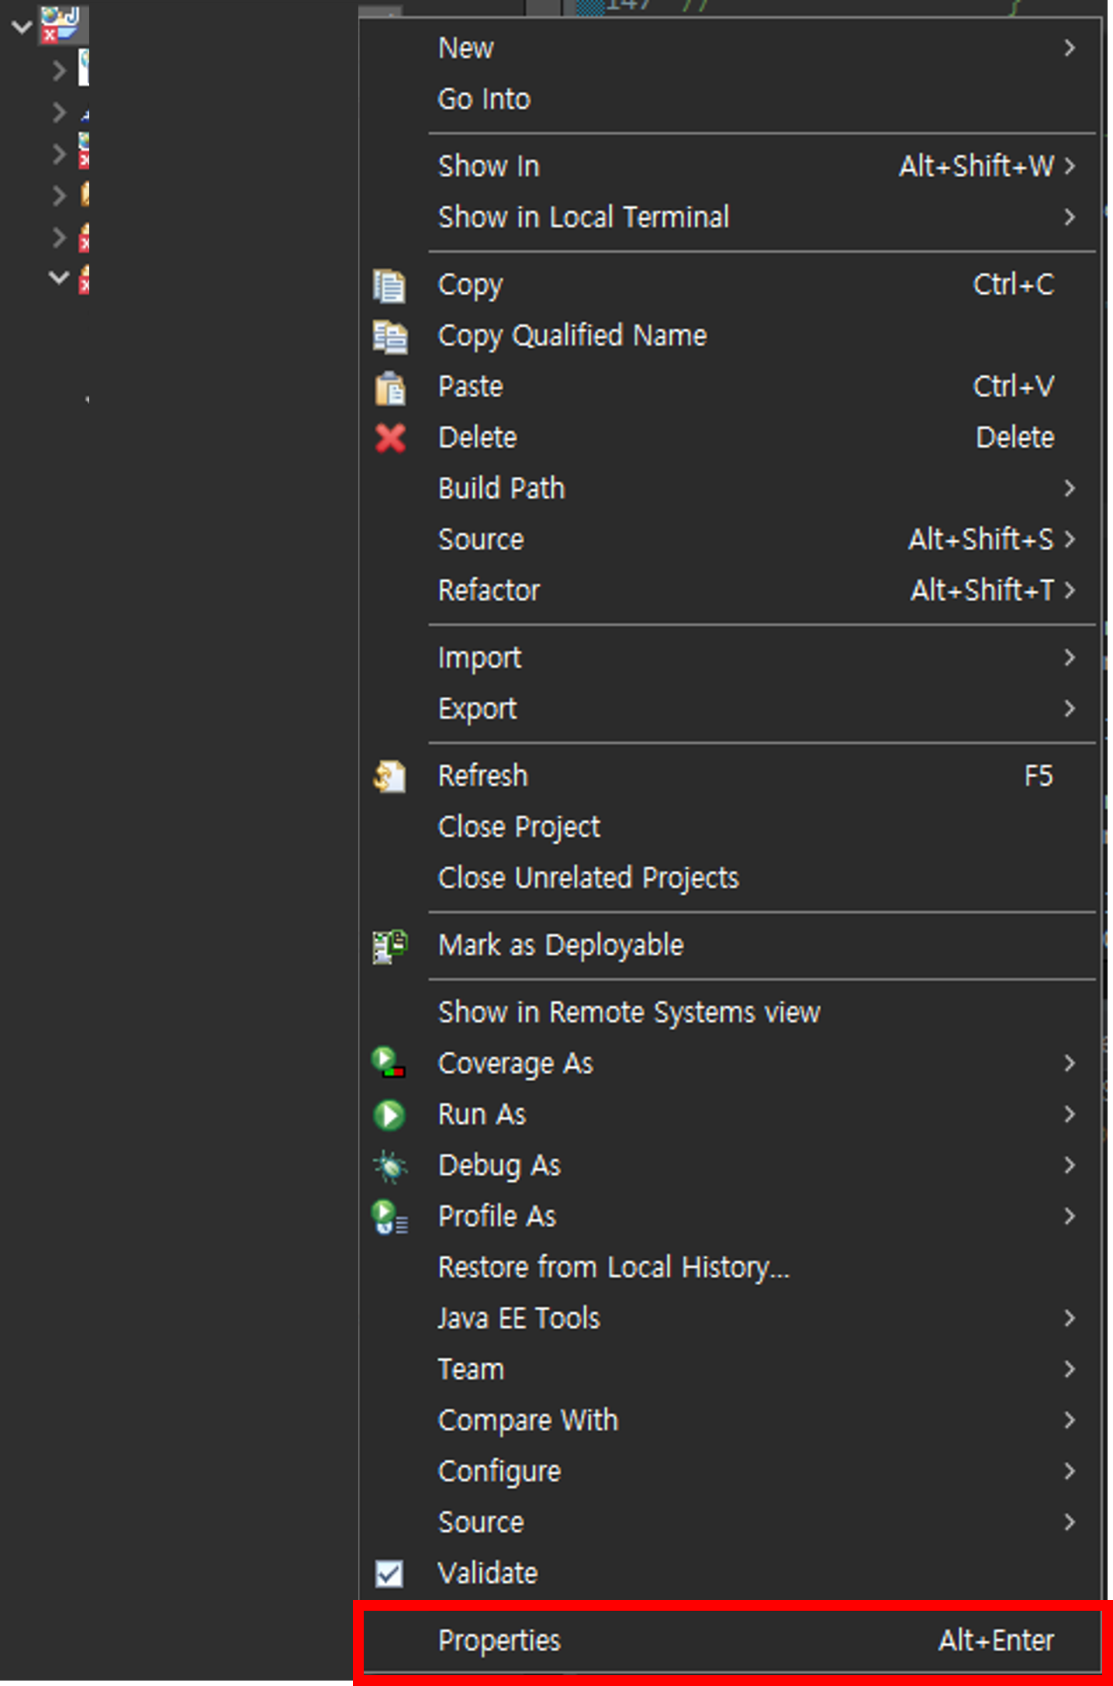
Task: Open the Source submenu with Alt+Shift+S
Action: (730, 540)
